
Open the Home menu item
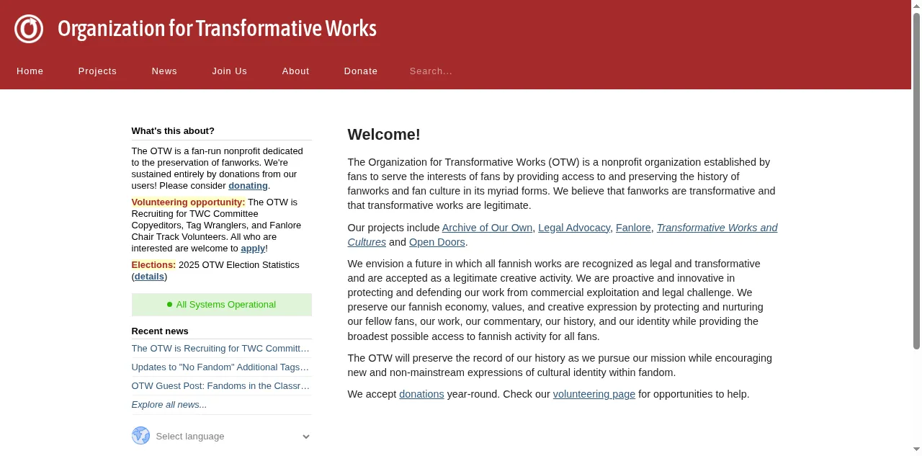30,71
